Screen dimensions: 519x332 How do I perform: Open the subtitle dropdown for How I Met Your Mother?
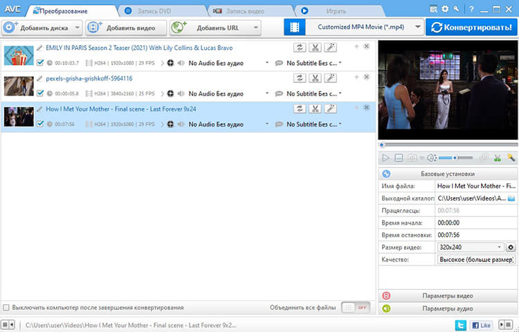[x=340, y=124]
